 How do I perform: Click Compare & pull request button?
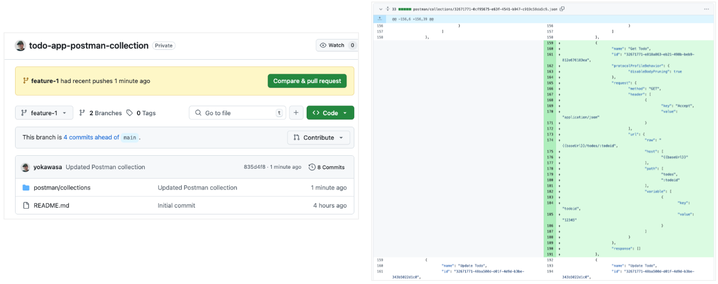[307, 81]
